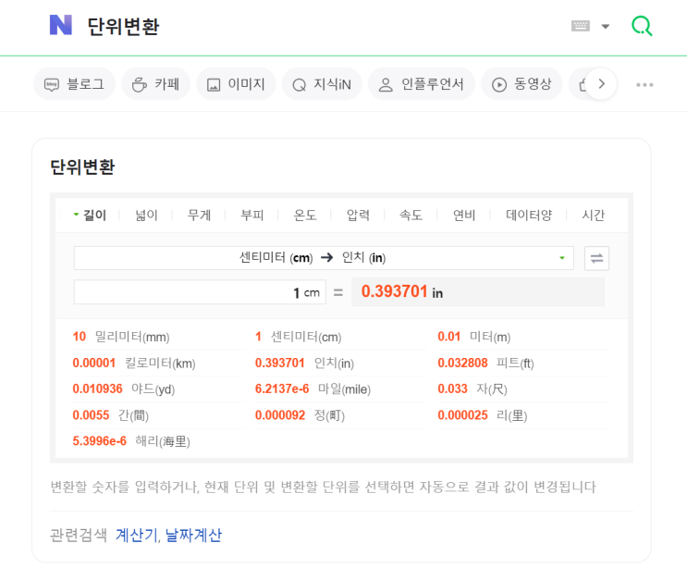687x580 pixels.
Task: Click the 10 밀리미터(mm) result
Action: pyautogui.click(x=121, y=337)
